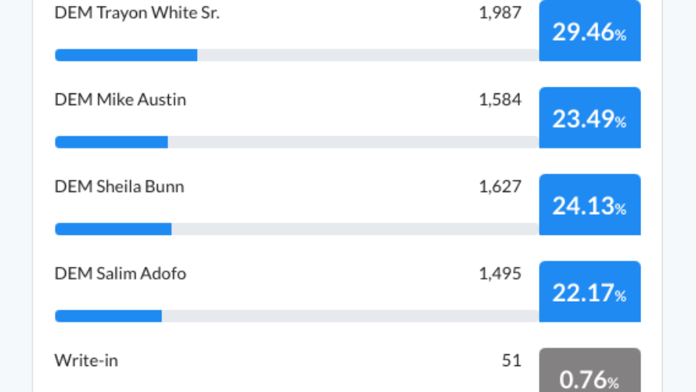The image size is (696, 392).
Task: Select the 29.46% percentage badge
Action: [589, 30]
